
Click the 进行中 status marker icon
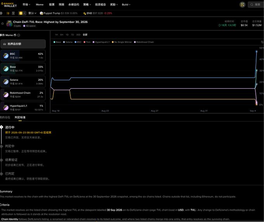point(2,127)
